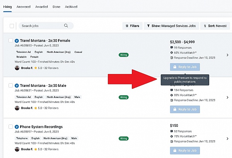Image resolution: width=232 pixels, height=158 pixels.
Task: Expand first job using right chevron
Action: 227,55
